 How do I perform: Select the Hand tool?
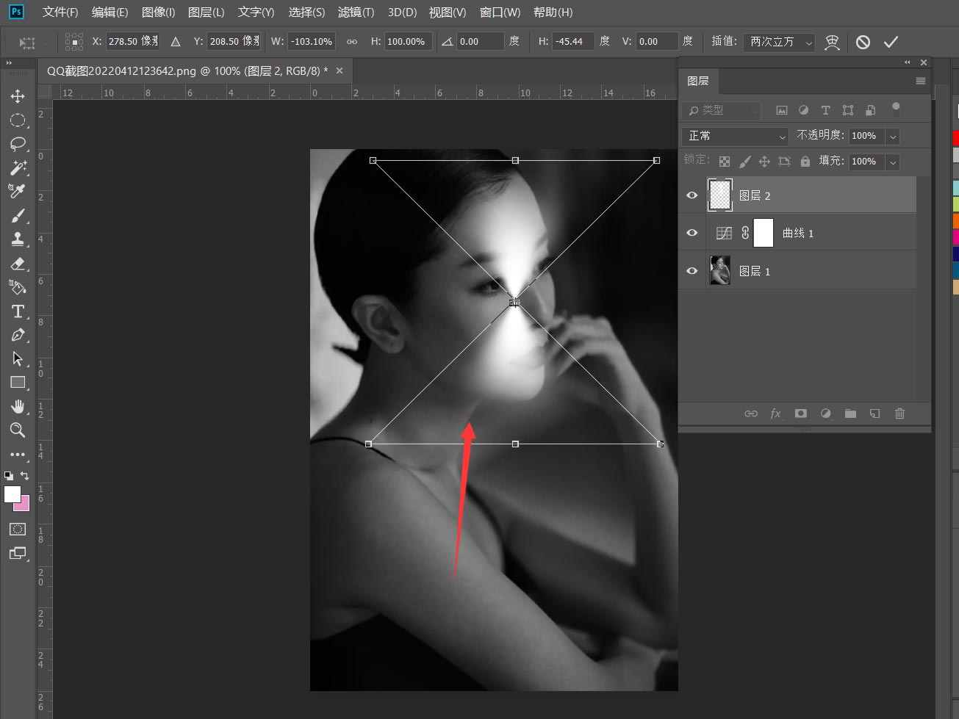[18, 406]
